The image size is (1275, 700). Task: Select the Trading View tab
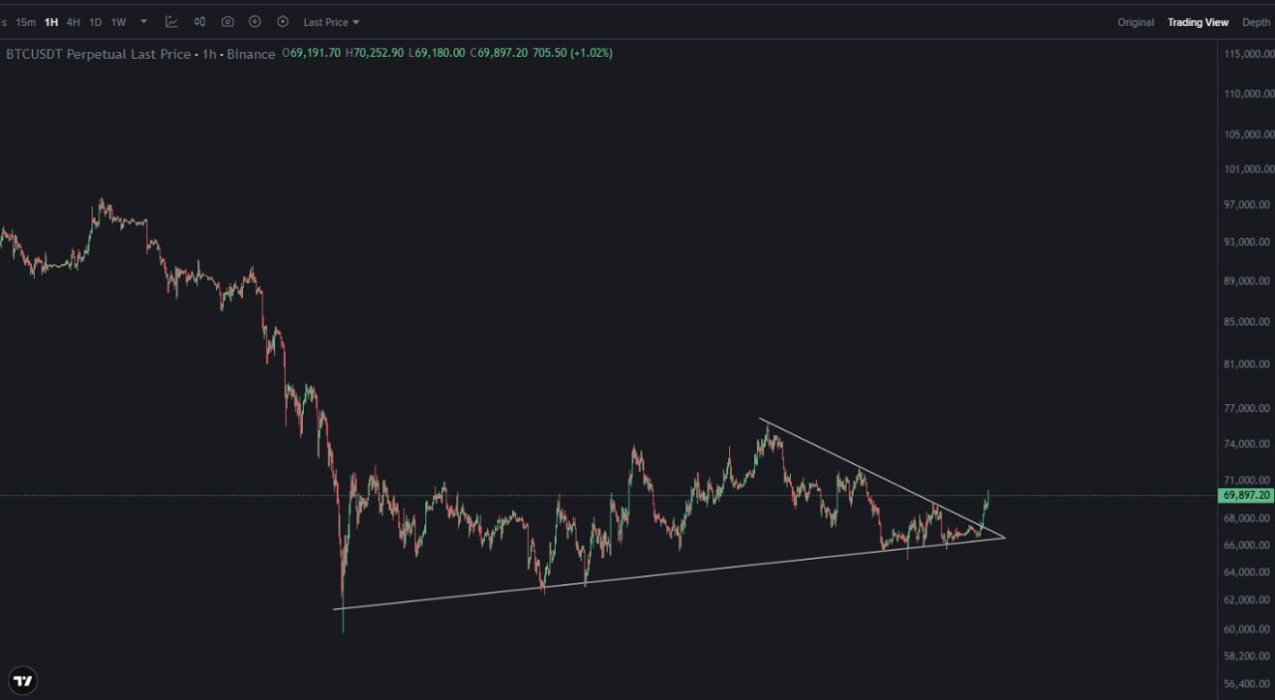tap(1198, 22)
